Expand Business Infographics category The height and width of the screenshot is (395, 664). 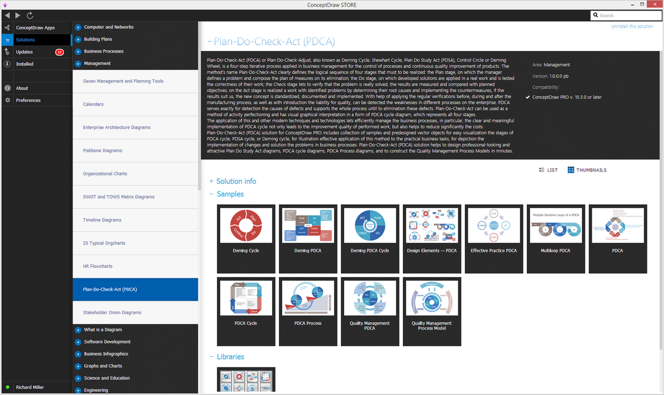(79, 354)
